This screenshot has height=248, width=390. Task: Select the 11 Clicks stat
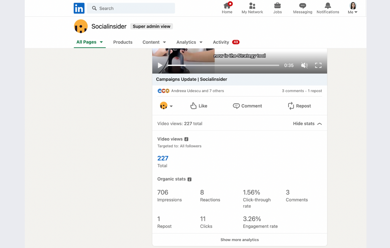coord(206,222)
